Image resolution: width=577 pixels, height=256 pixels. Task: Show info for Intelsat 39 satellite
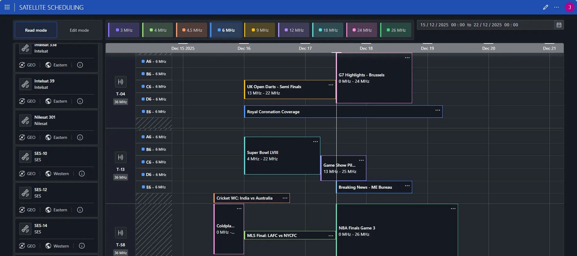tap(80, 101)
